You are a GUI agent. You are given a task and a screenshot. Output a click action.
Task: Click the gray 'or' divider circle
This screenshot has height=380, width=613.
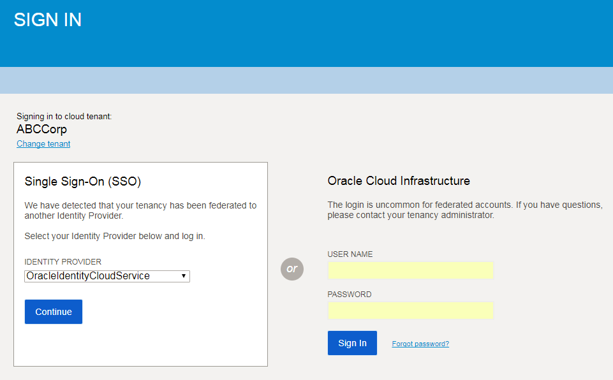tap(292, 269)
